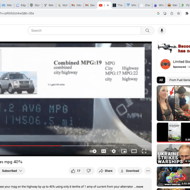Open the braided woman airplane thumbnail

click(173, 103)
